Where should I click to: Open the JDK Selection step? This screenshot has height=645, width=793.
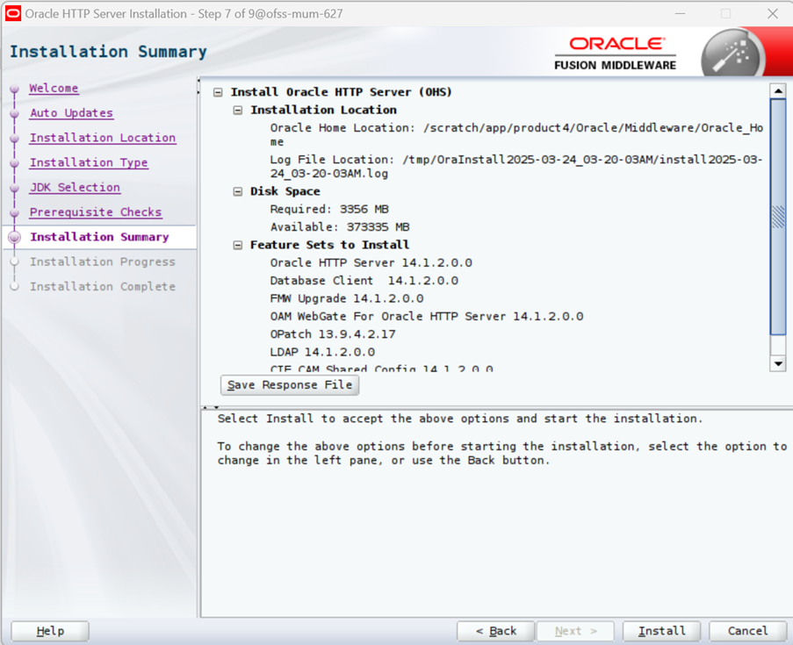point(75,187)
